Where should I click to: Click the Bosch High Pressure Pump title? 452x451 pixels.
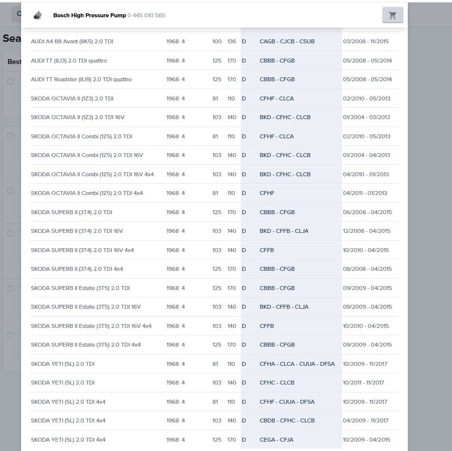tap(89, 15)
